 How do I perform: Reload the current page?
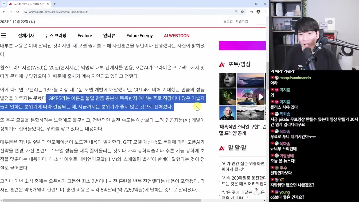coord(18,12)
